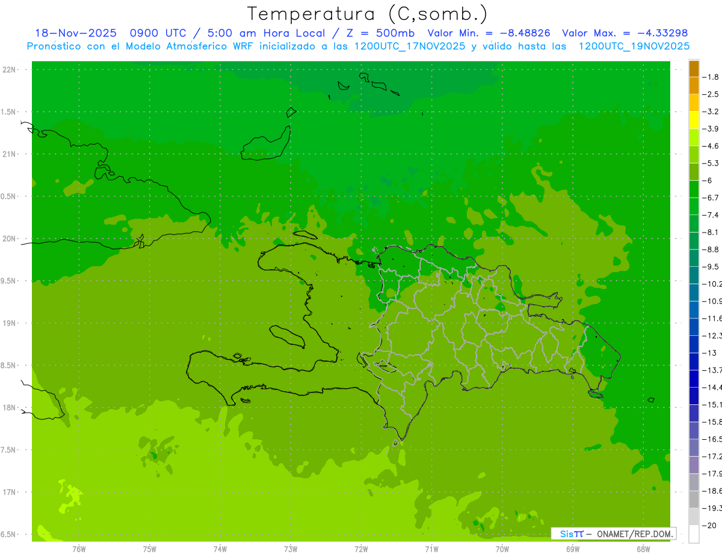The image size is (722, 557).
Task: Click the '-9.5' legend value
Action: tap(711, 267)
